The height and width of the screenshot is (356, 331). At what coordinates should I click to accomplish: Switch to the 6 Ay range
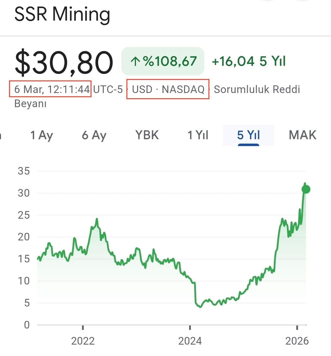click(94, 135)
